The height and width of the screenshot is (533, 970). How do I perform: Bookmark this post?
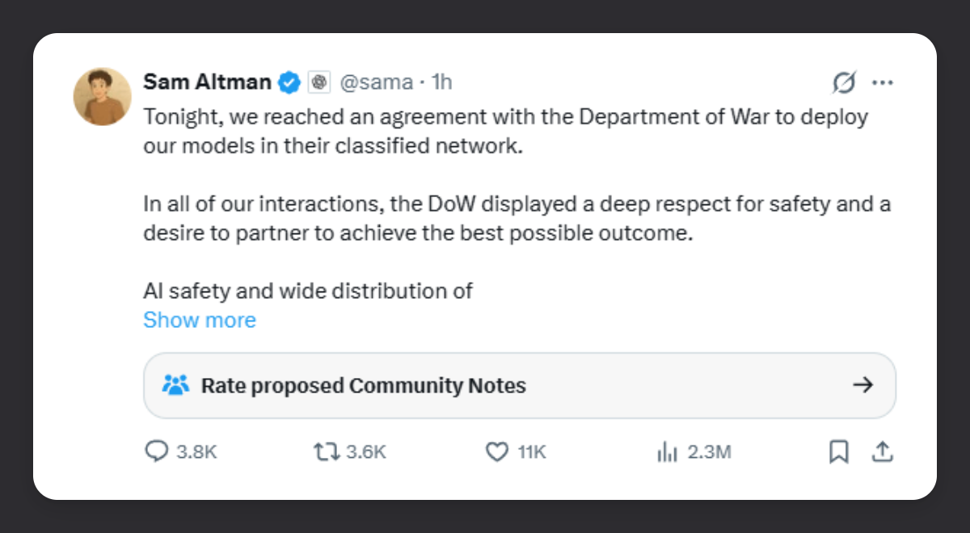coord(839,452)
